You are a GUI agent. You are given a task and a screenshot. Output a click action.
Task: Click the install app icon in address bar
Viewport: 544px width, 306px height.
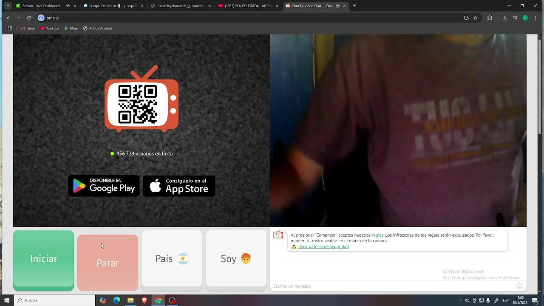click(x=466, y=18)
